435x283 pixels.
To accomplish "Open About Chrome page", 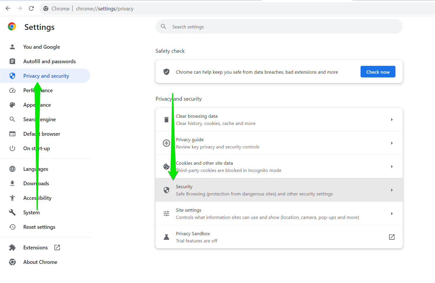I will coord(40,262).
